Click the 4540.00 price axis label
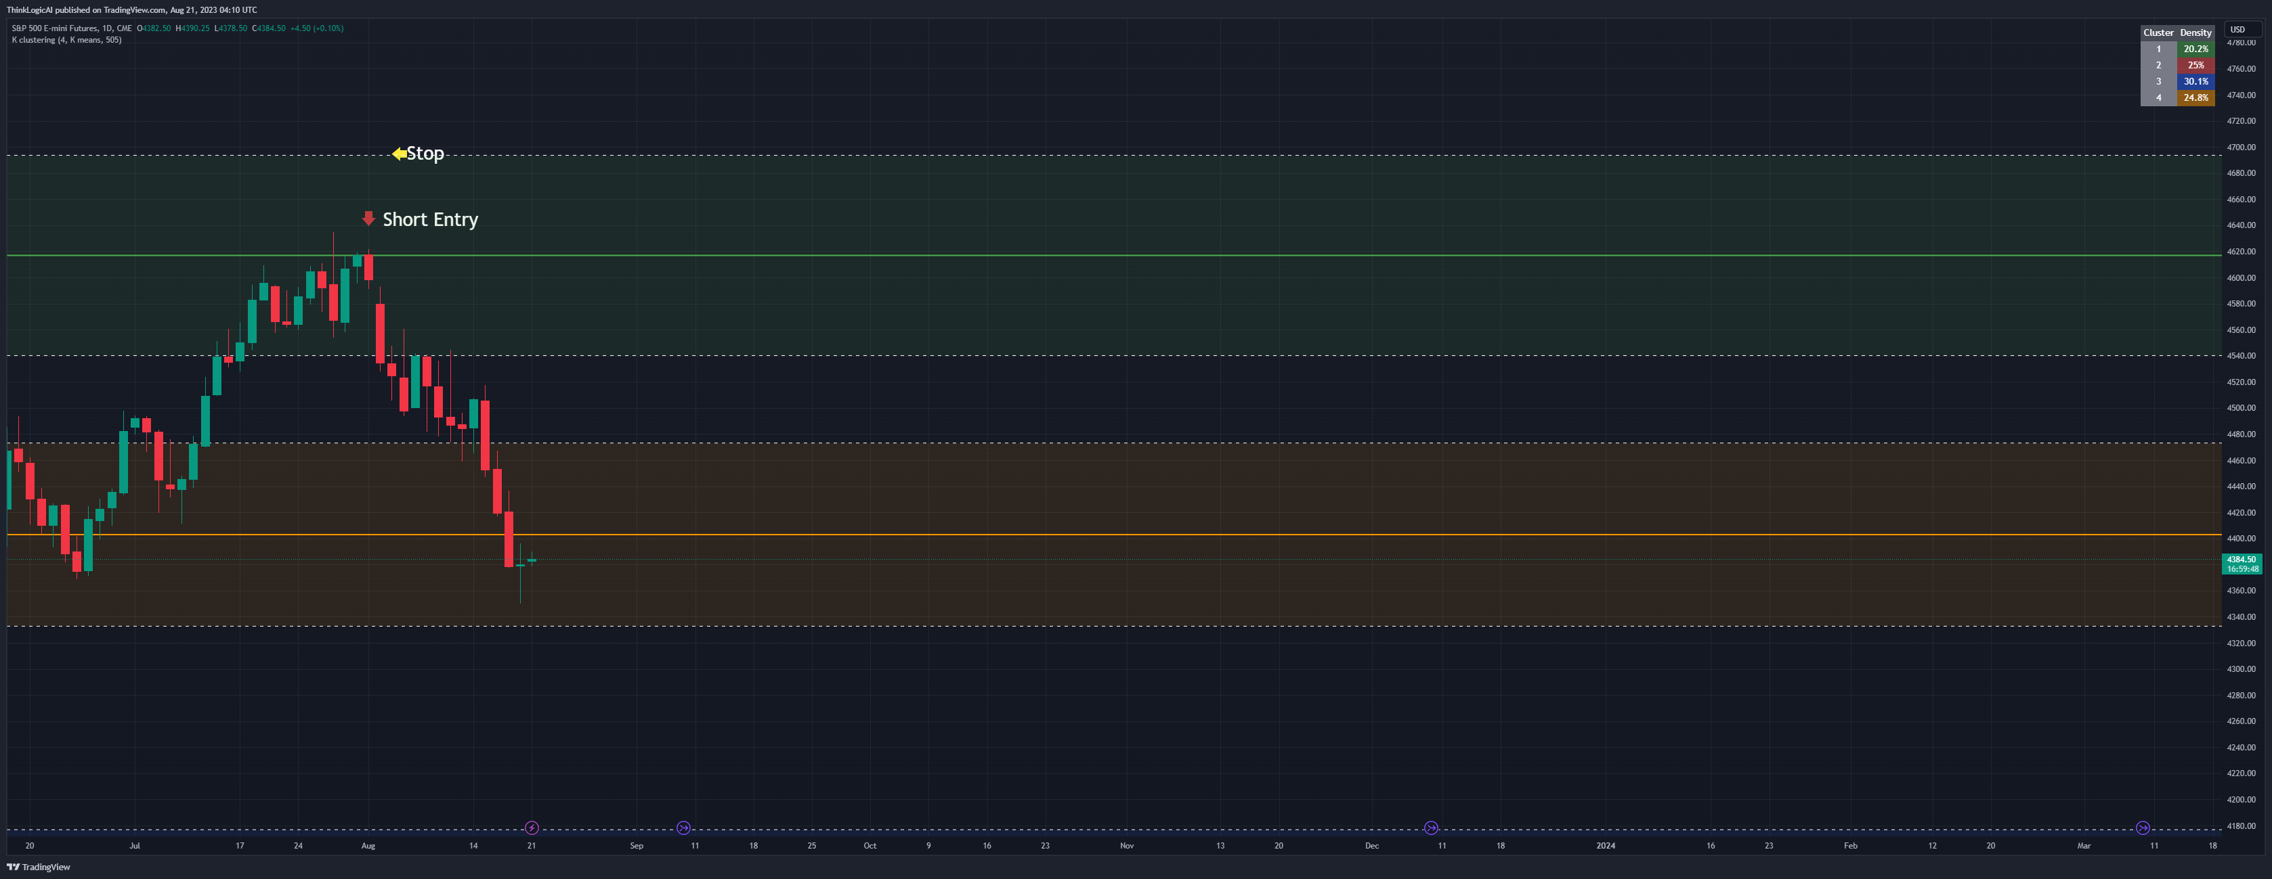The height and width of the screenshot is (879, 2272). [2241, 355]
